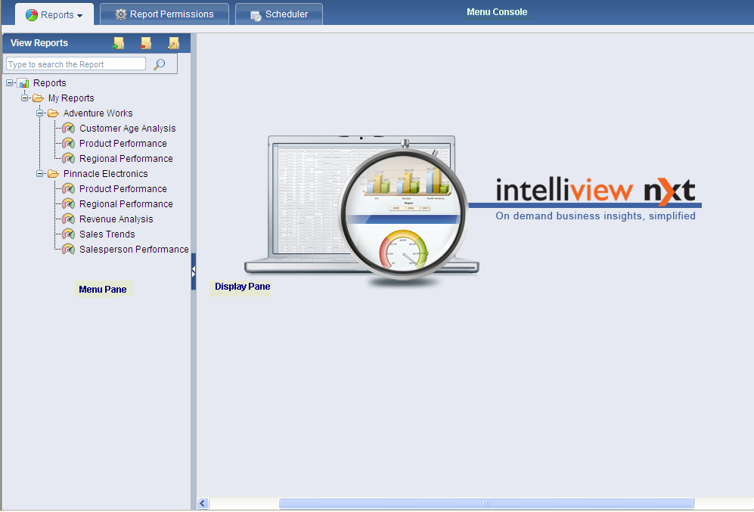The width and height of the screenshot is (754, 512).
Task: Open Regional Performance under Adventure Works
Action: tap(126, 159)
